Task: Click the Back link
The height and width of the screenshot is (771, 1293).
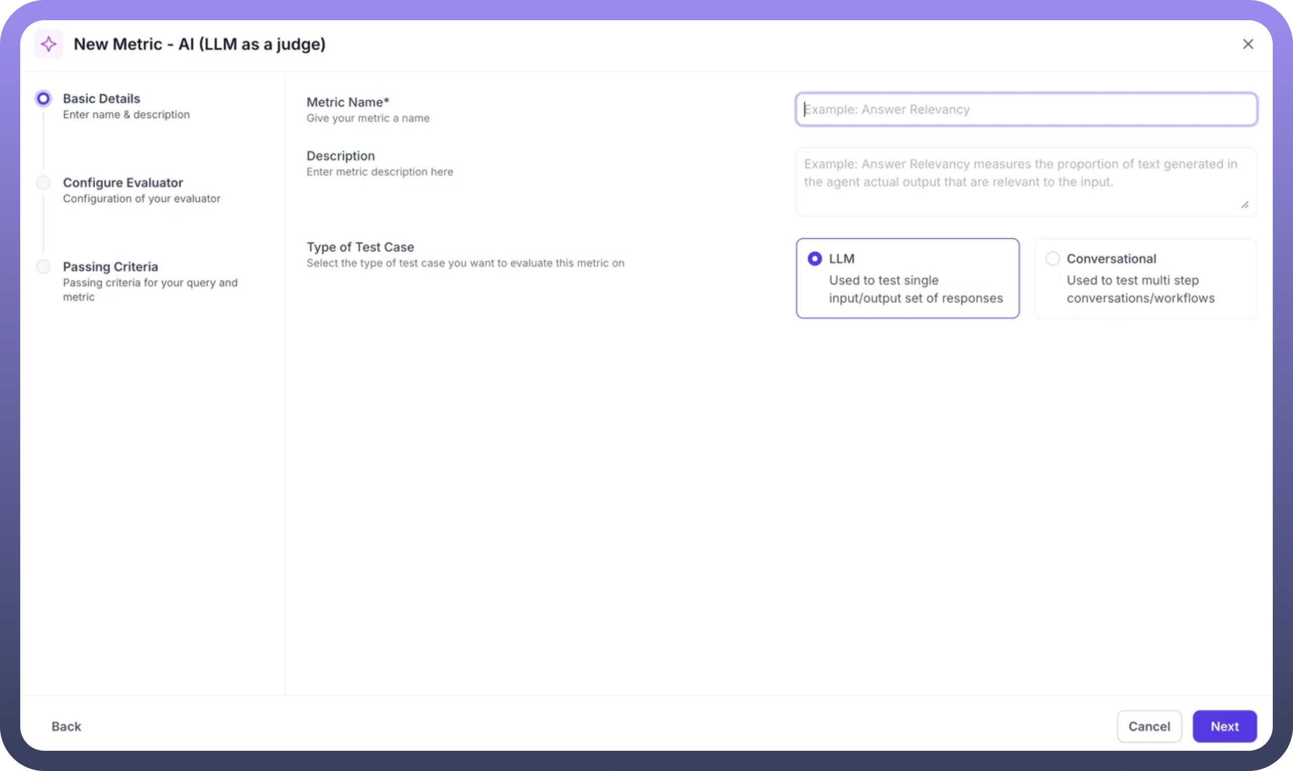Action: pos(66,726)
